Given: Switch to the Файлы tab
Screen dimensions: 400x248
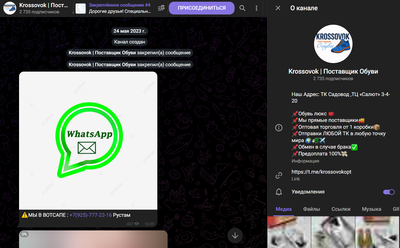Looking at the screenshot, I should click(x=312, y=209).
